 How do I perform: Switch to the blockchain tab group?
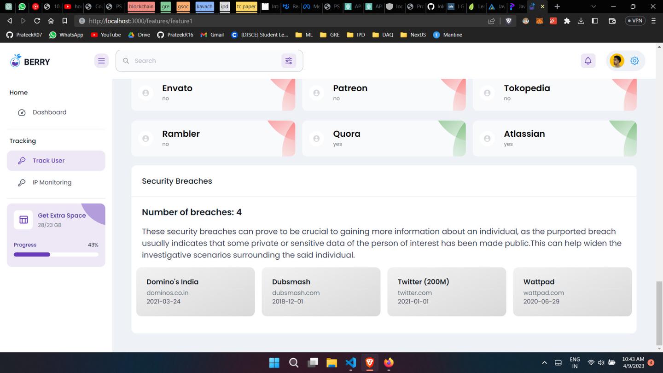tap(141, 6)
